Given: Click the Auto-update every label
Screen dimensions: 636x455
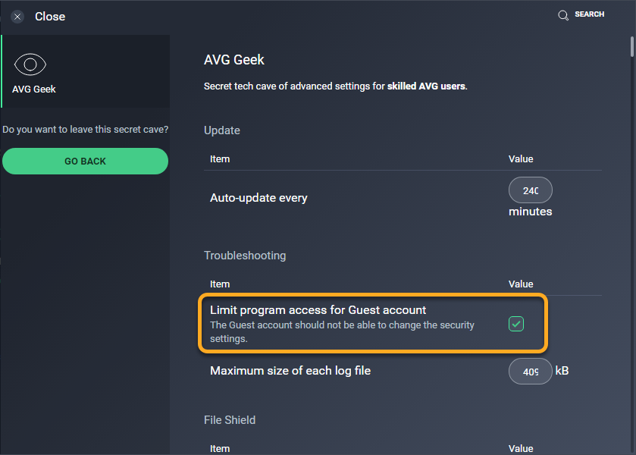Looking at the screenshot, I should [258, 198].
